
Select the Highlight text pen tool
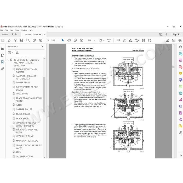[124, 40]
